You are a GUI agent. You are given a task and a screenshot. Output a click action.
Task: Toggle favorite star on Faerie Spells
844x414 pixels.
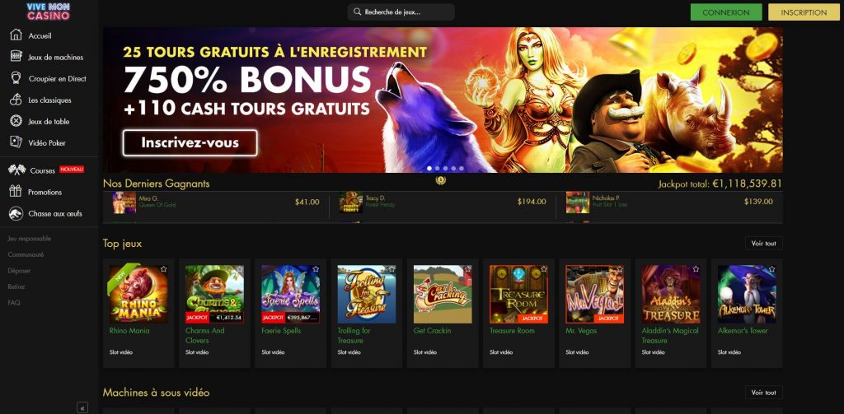coord(316,269)
